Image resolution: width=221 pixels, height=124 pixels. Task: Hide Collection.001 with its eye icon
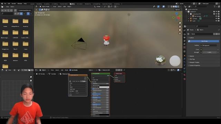(x=216, y=14)
